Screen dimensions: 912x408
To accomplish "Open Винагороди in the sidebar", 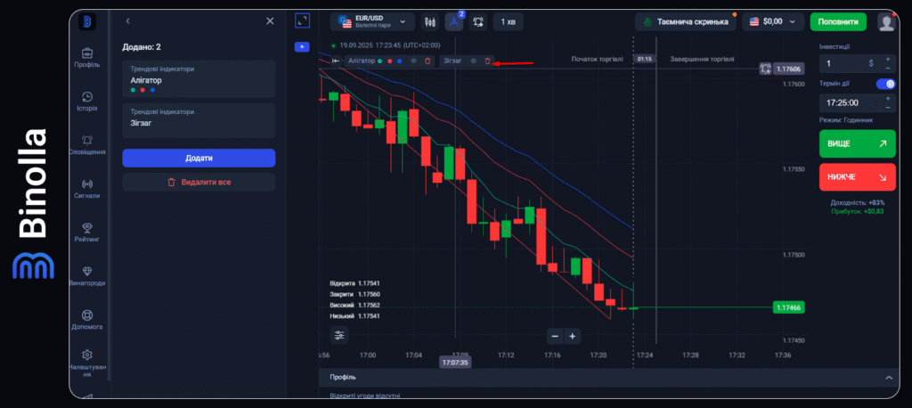I will (x=86, y=276).
